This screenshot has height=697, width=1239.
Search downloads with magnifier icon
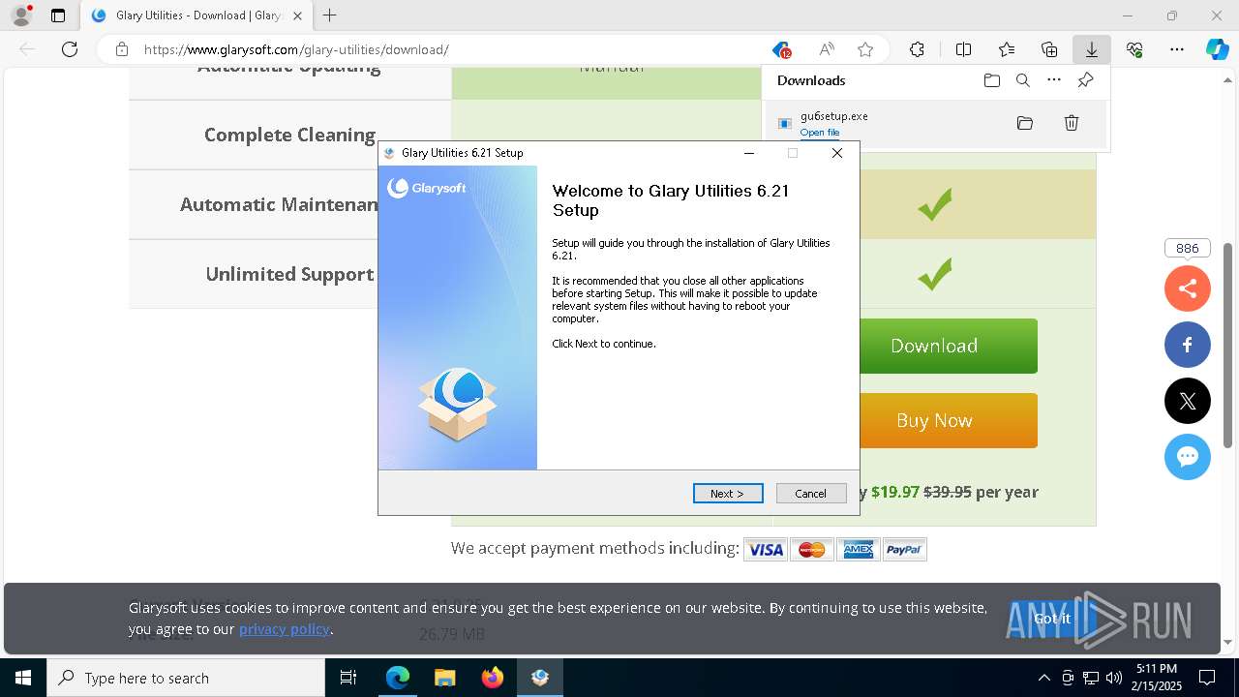coord(1023,80)
